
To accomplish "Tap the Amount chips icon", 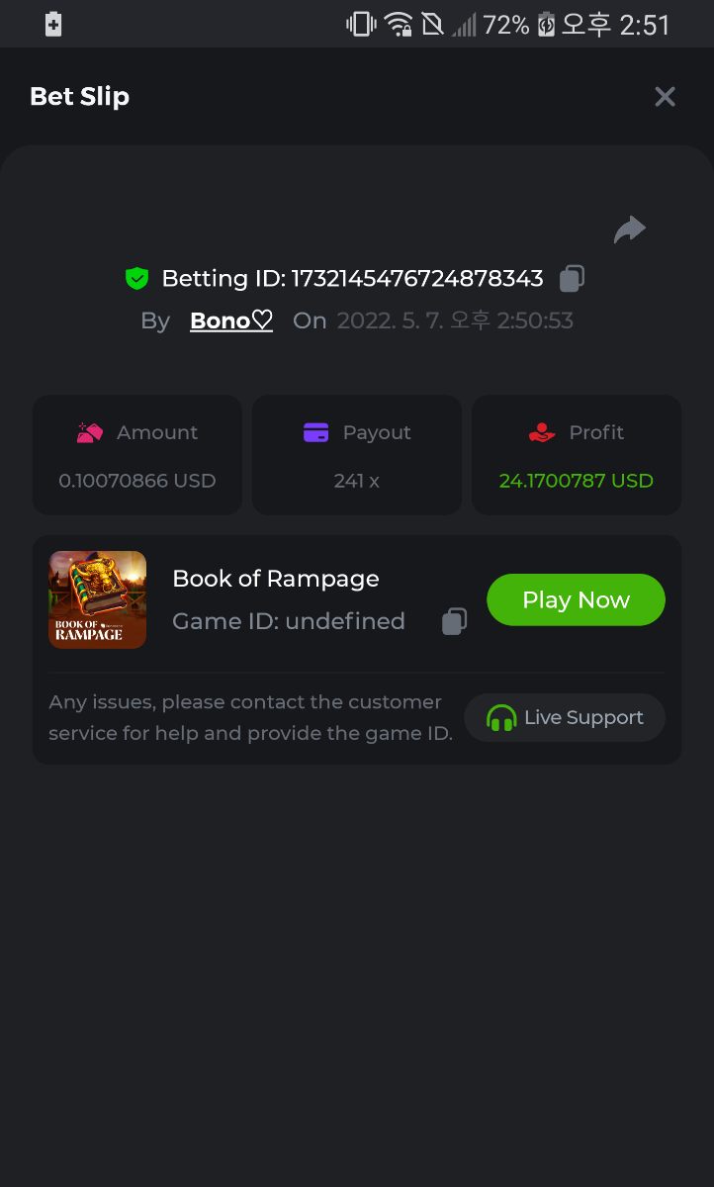I will click(x=90, y=432).
